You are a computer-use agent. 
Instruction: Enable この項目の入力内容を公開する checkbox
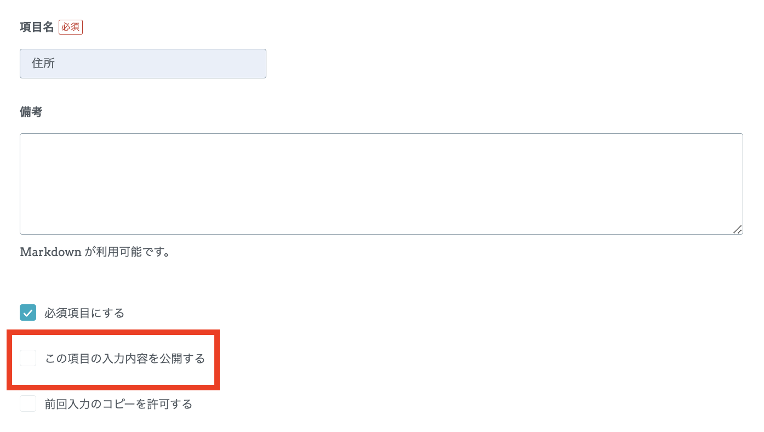pos(28,359)
